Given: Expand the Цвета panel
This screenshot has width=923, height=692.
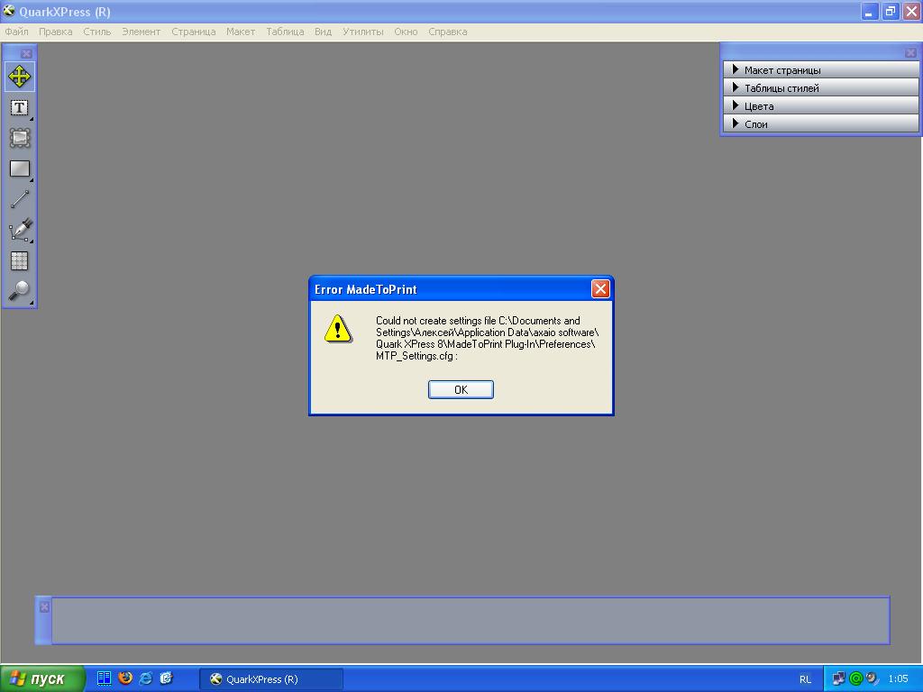Looking at the screenshot, I should tap(820, 106).
